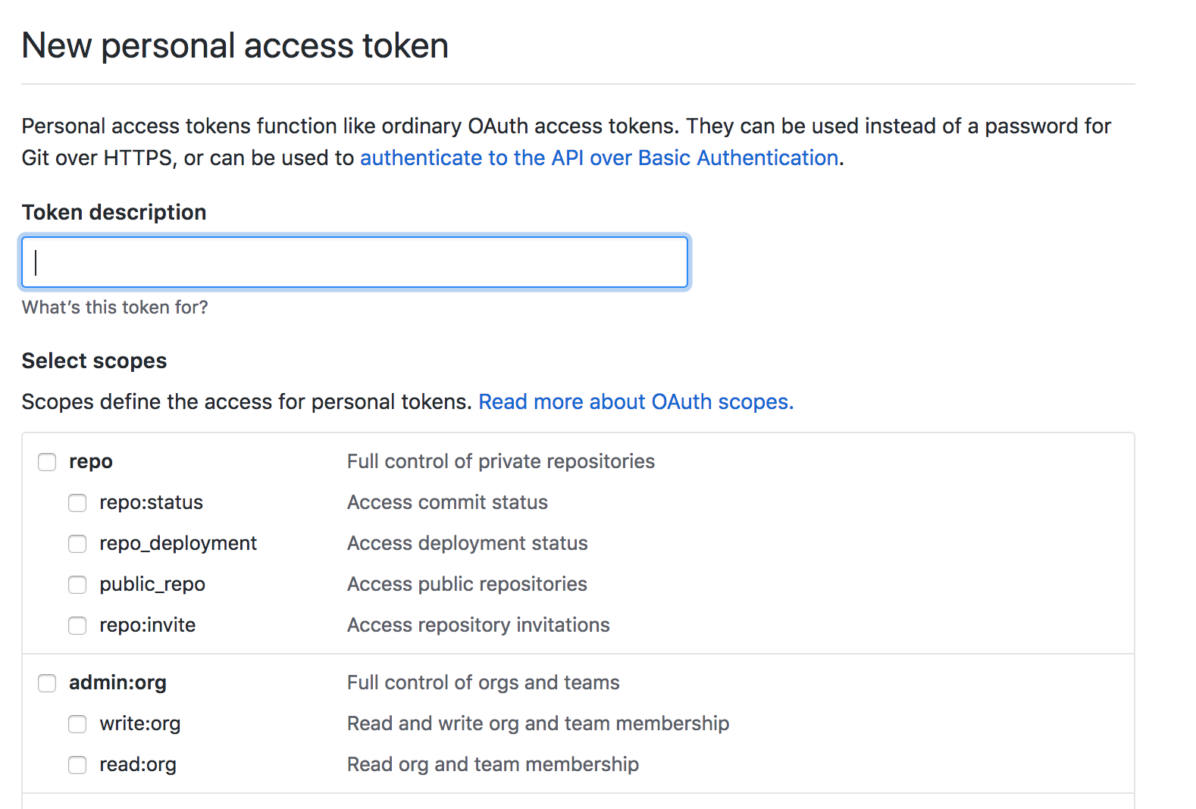Click the write:org label
Image resolution: width=1196 pixels, height=809 pixels.
coord(139,723)
